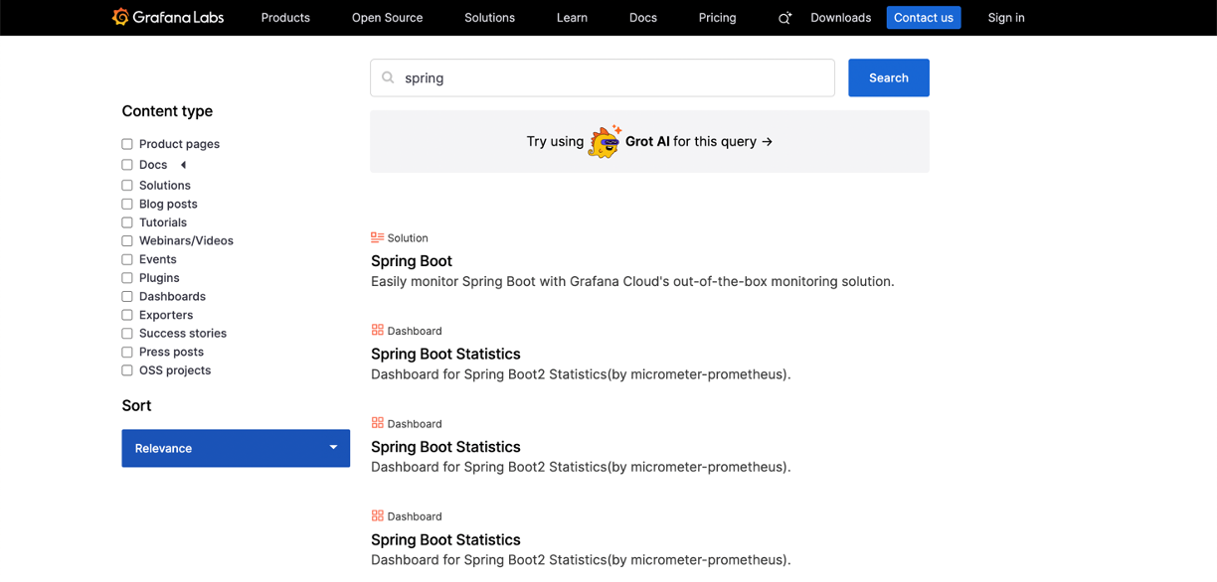1217x582 pixels.
Task: Click the Solution type icon above Spring Boot
Action: pyautogui.click(x=377, y=237)
